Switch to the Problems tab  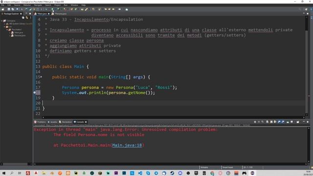40,122
